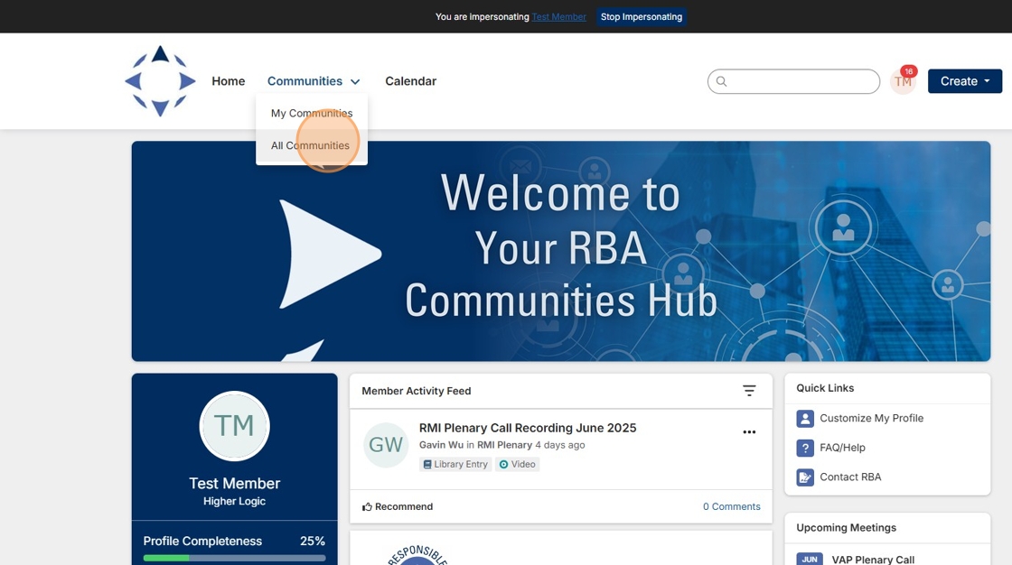1012x565 pixels.
Task: Expand the Communities dropdown chevron
Action: [x=355, y=82]
